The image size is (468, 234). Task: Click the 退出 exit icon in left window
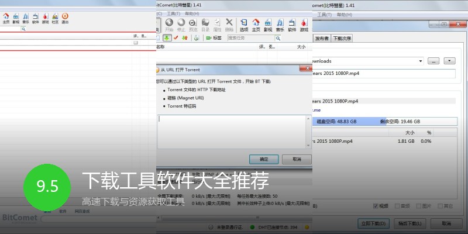coord(65,18)
